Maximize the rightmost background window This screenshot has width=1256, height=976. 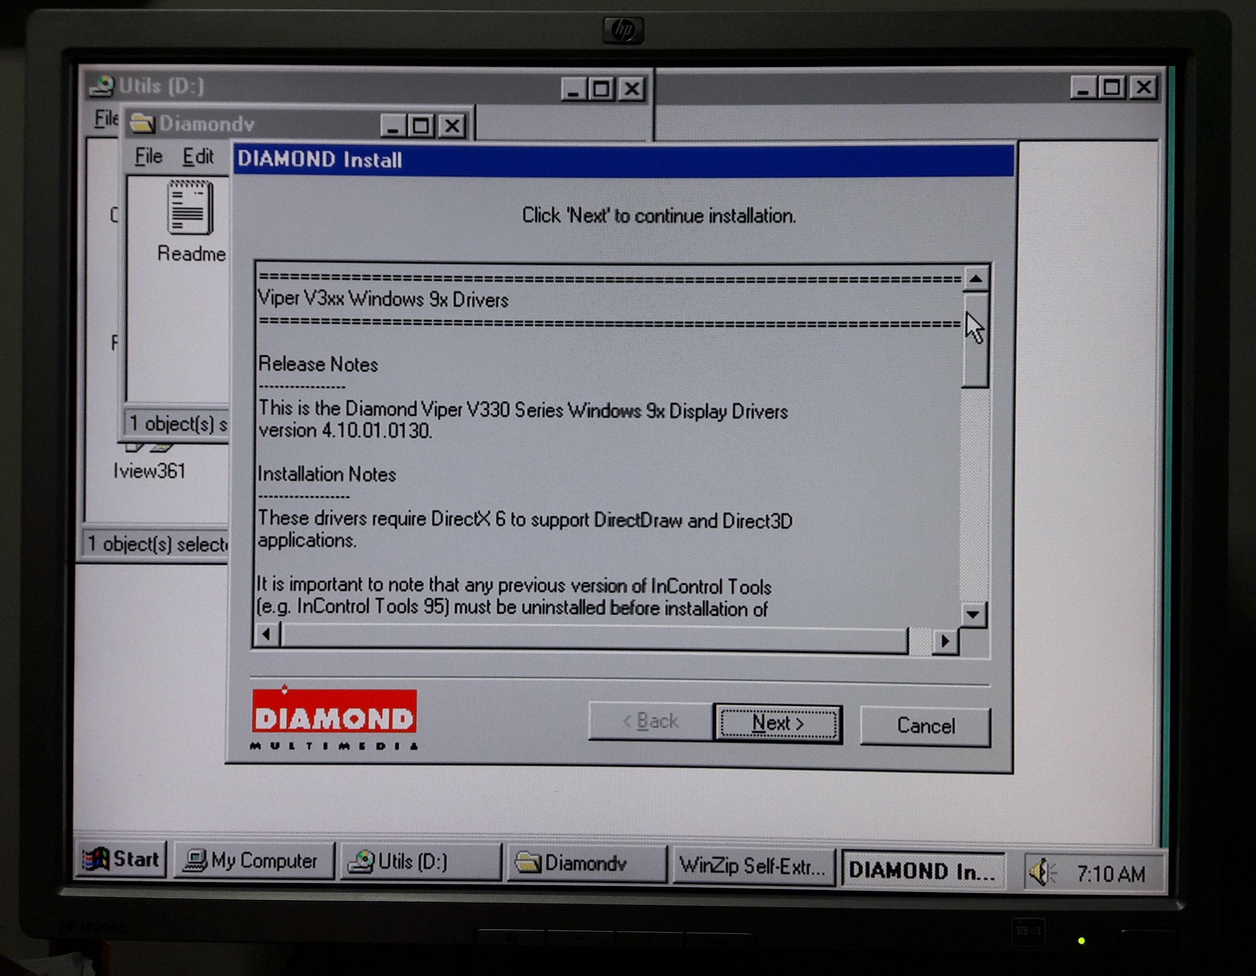click(x=1112, y=87)
